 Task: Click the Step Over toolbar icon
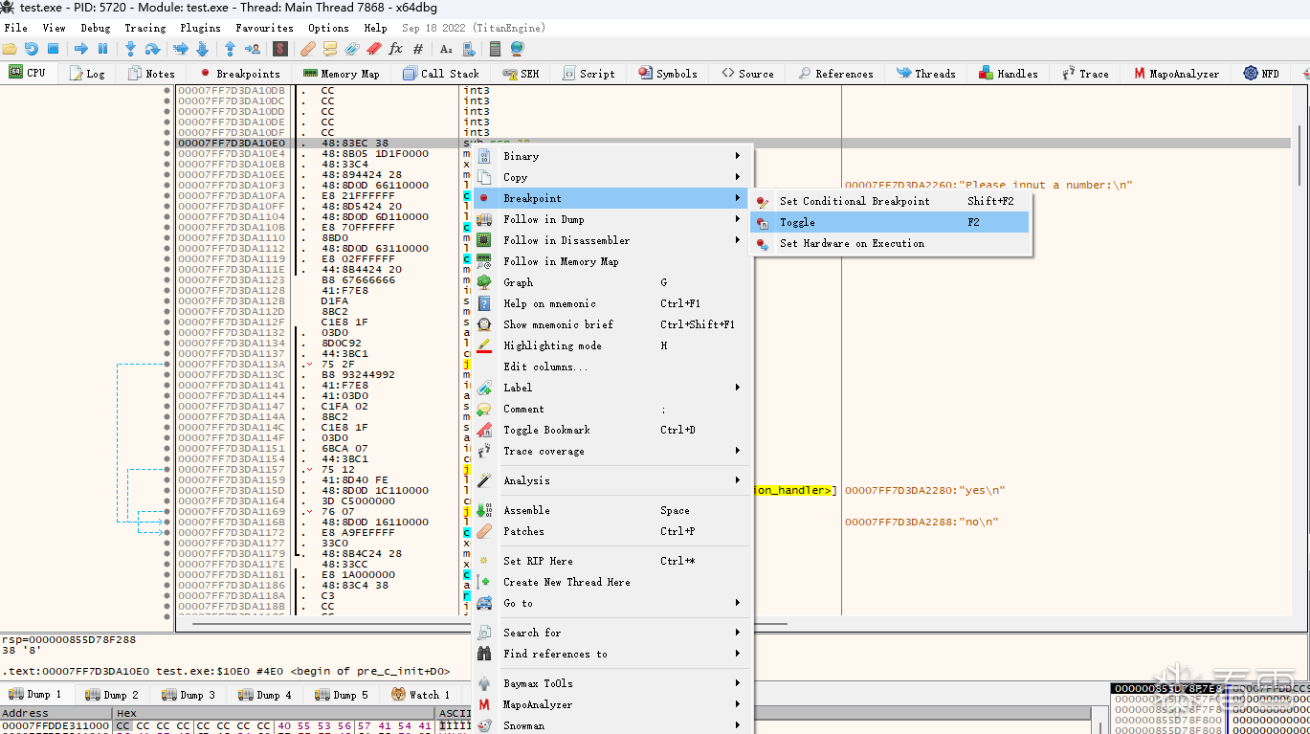click(x=153, y=49)
